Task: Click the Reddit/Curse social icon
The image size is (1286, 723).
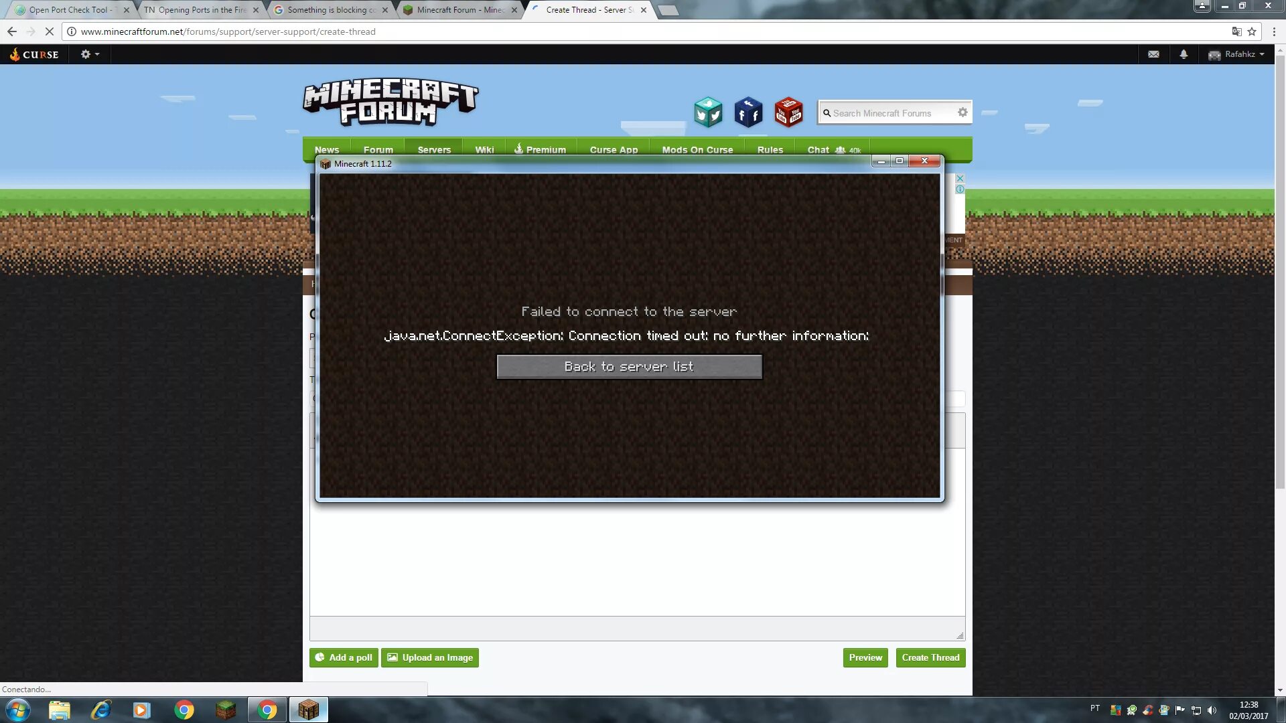Action: pyautogui.click(x=789, y=112)
